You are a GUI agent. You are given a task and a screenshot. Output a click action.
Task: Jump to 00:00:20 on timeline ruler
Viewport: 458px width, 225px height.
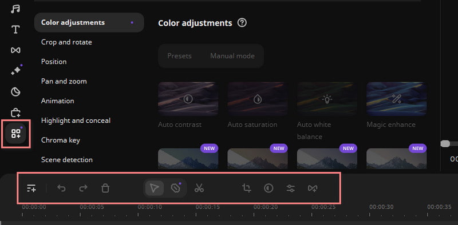pyautogui.click(x=266, y=207)
